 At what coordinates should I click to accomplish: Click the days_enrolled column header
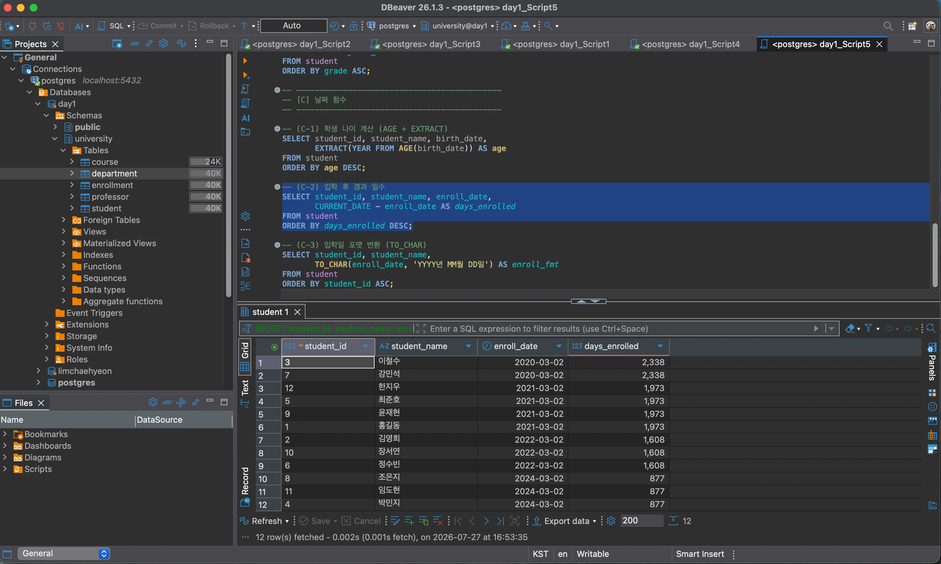click(x=618, y=346)
